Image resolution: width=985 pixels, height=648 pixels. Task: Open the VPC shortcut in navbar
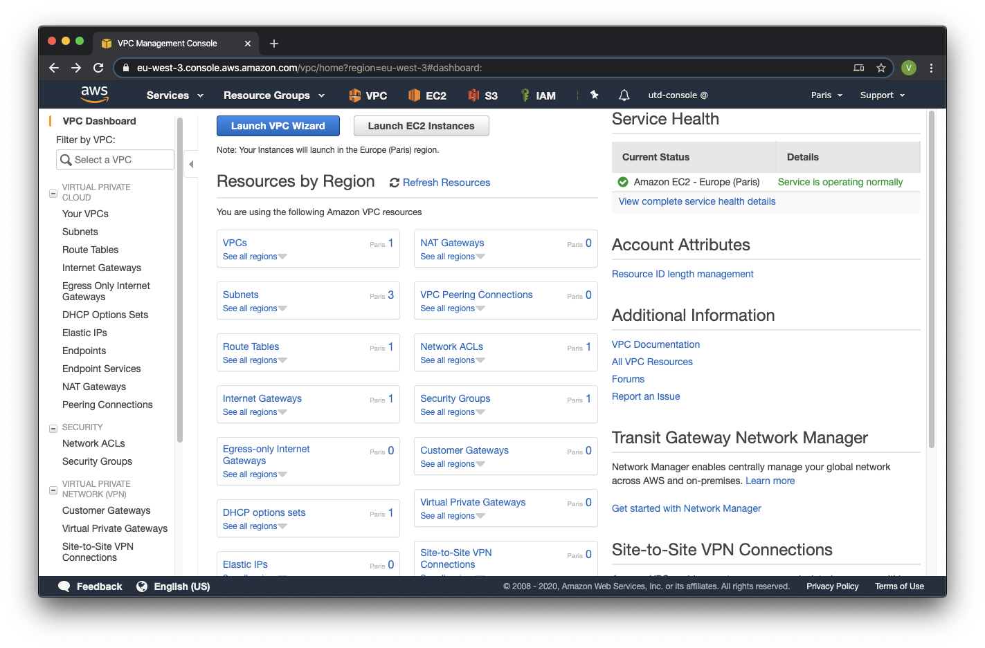click(x=368, y=95)
